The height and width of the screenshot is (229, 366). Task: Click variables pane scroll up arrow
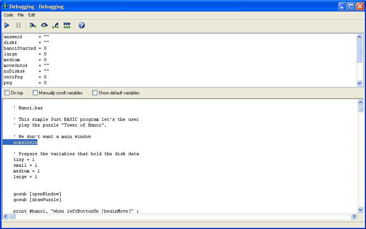[359, 37]
